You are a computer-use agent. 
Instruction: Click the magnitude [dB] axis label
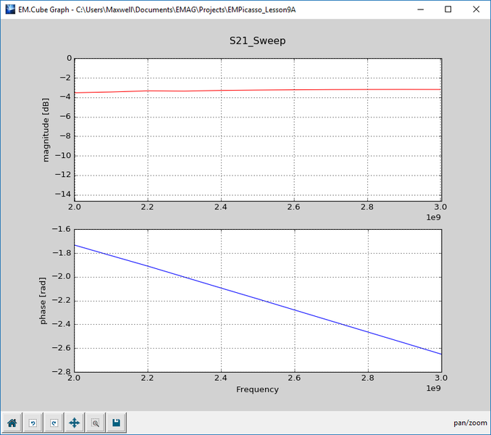[x=46, y=130]
